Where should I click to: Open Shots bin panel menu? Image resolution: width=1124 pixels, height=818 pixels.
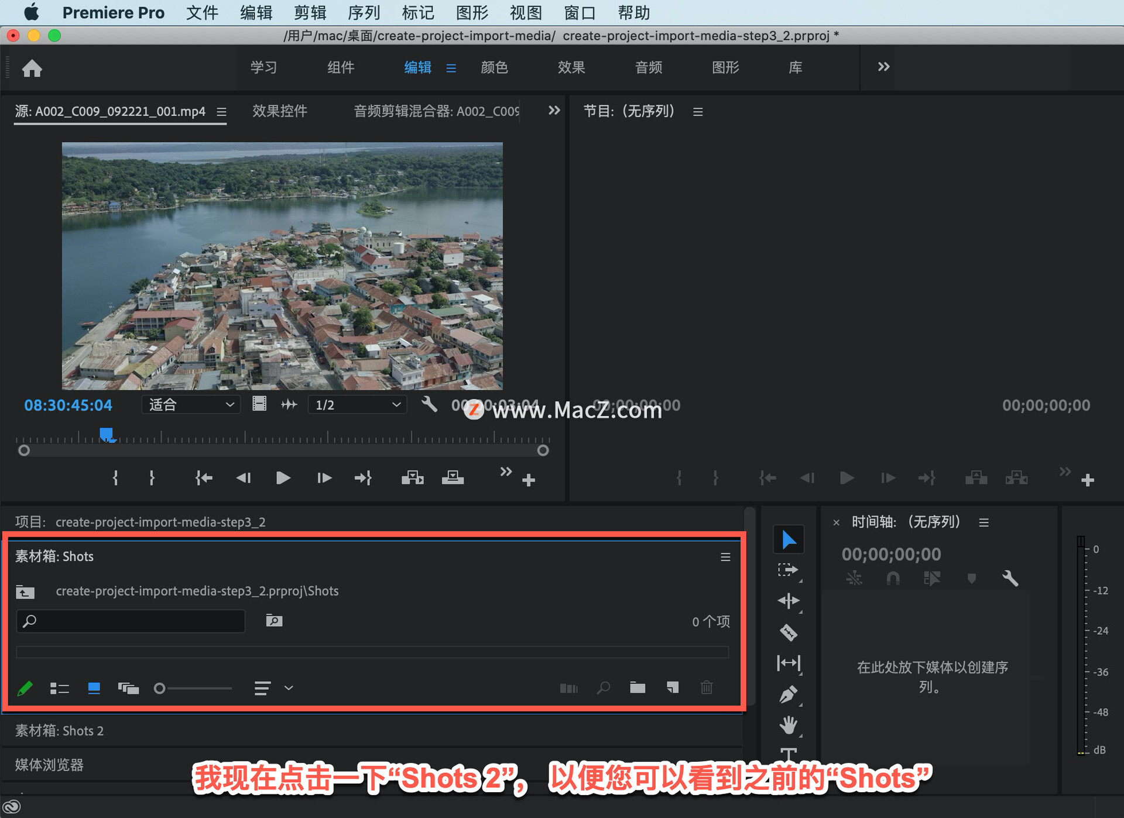(x=725, y=557)
